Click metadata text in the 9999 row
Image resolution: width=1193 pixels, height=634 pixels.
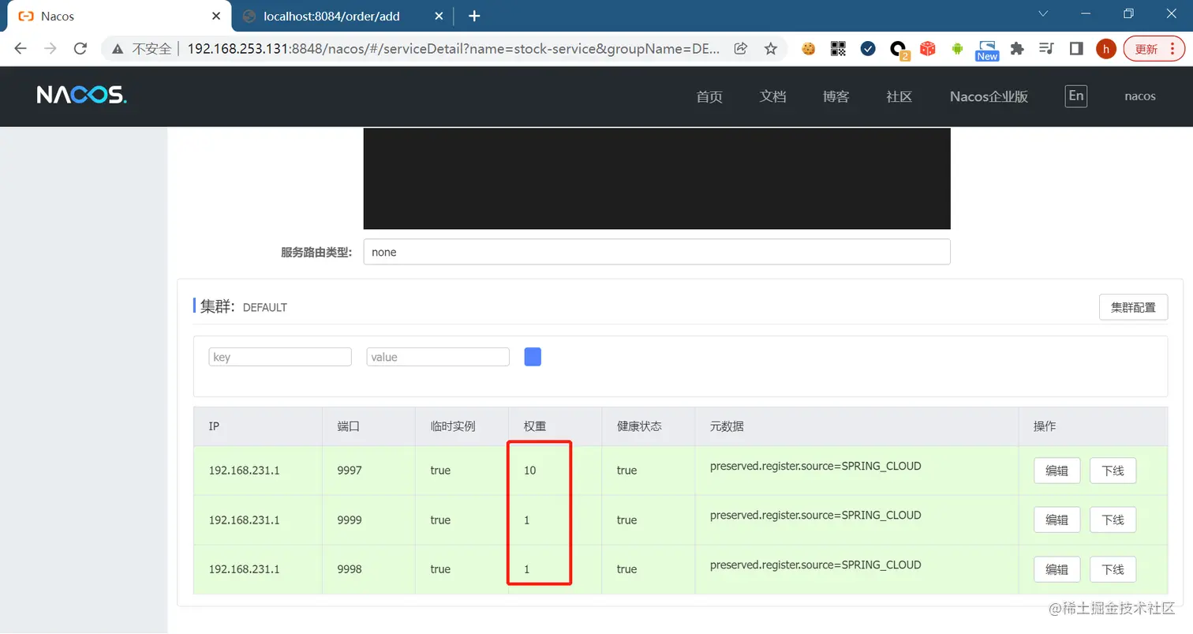coord(816,516)
